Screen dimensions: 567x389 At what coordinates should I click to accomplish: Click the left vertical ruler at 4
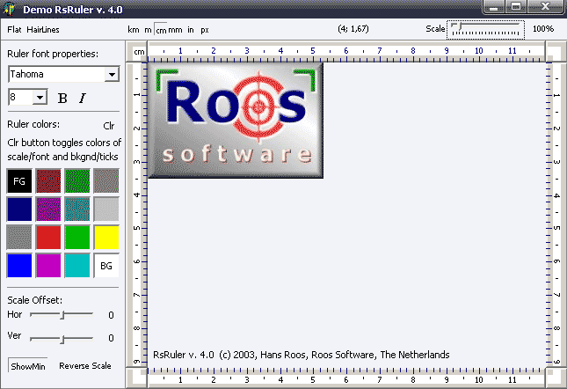[136, 195]
